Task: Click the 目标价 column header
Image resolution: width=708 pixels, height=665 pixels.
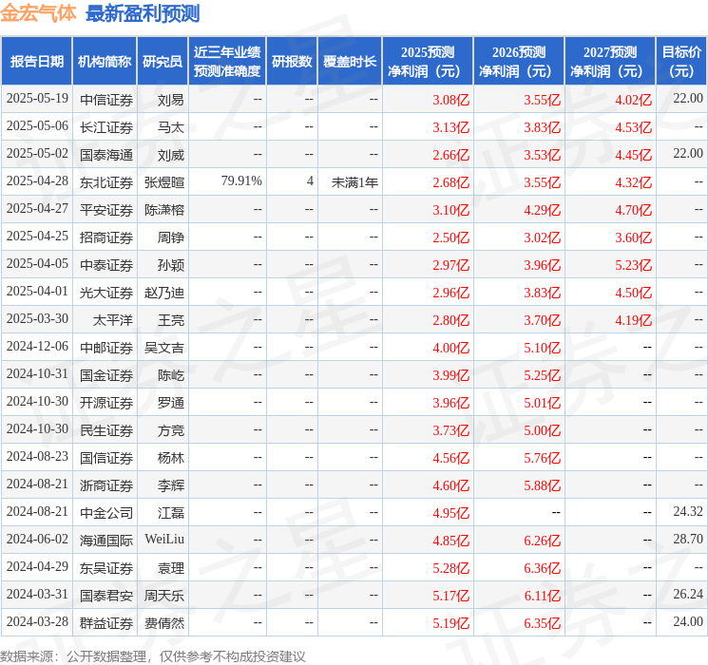Action: [x=680, y=62]
